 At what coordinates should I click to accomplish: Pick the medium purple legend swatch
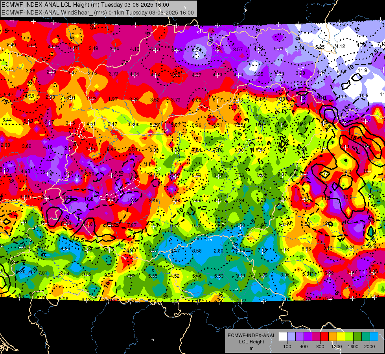click(300, 337)
